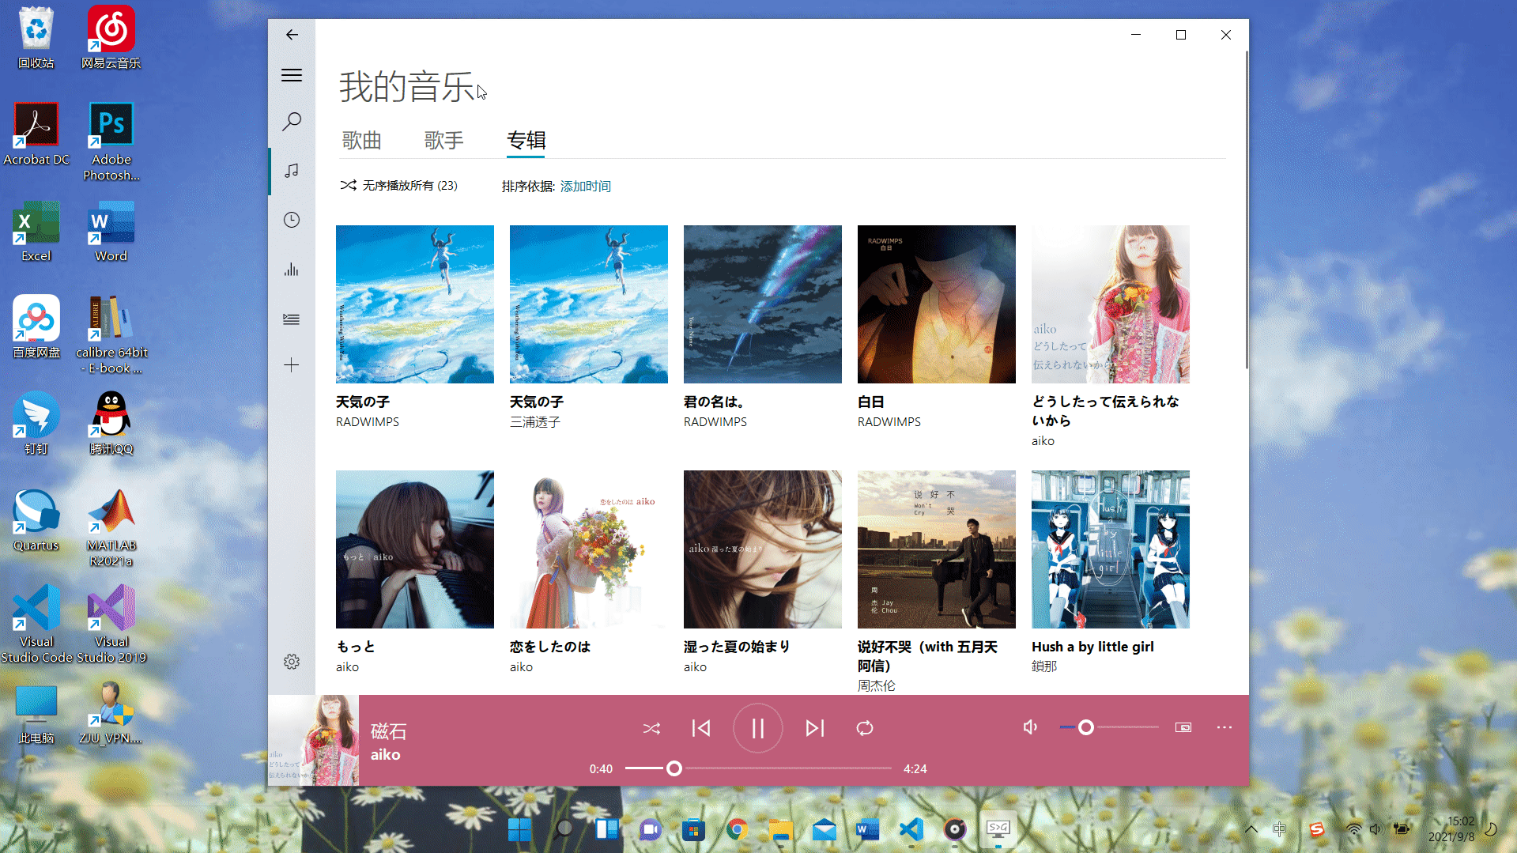Click artist name 周杰伦
The image size is (1517, 853).
(877, 685)
